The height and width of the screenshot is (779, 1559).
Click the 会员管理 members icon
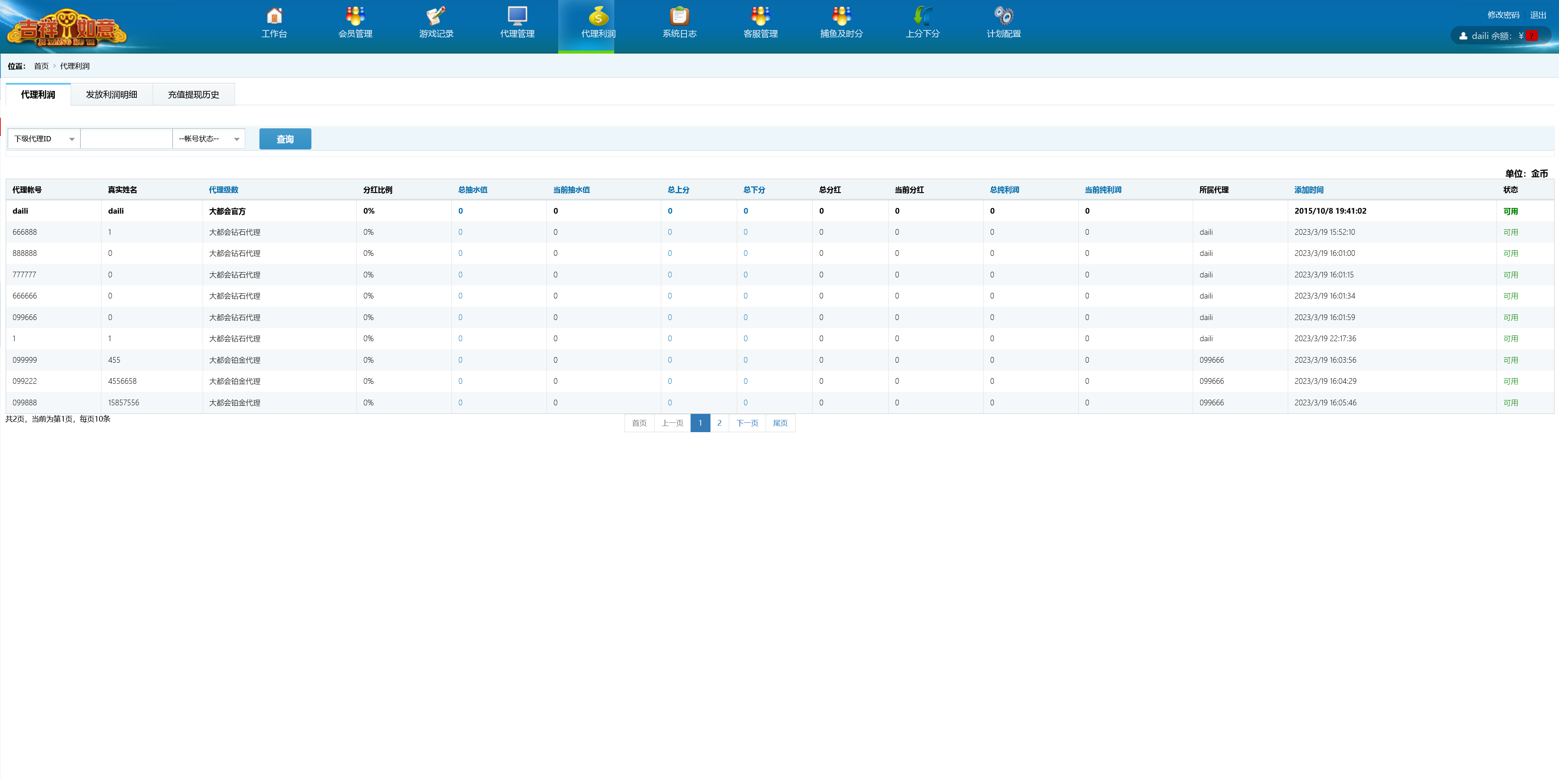[355, 16]
